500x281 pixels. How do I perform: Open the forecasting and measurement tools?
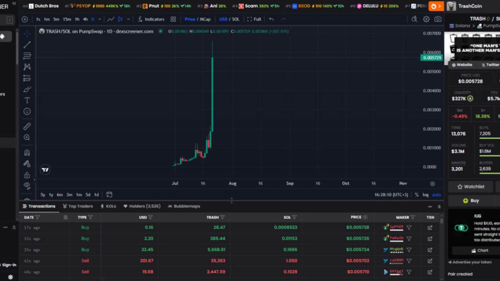27,78
